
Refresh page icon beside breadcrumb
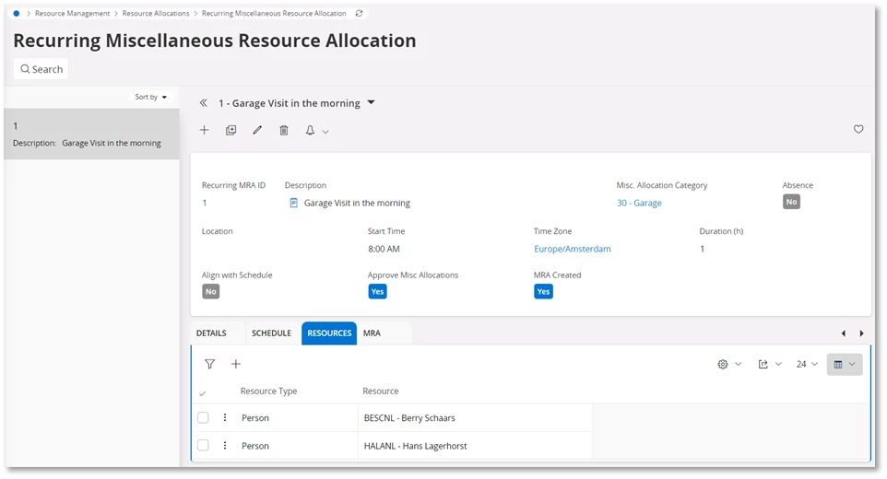[360, 14]
